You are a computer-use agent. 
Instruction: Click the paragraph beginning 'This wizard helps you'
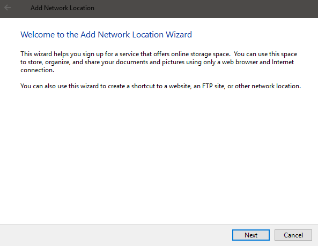click(159, 62)
